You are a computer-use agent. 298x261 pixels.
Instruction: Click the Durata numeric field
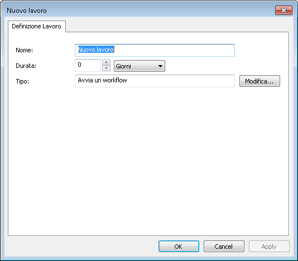coord(88,65)
